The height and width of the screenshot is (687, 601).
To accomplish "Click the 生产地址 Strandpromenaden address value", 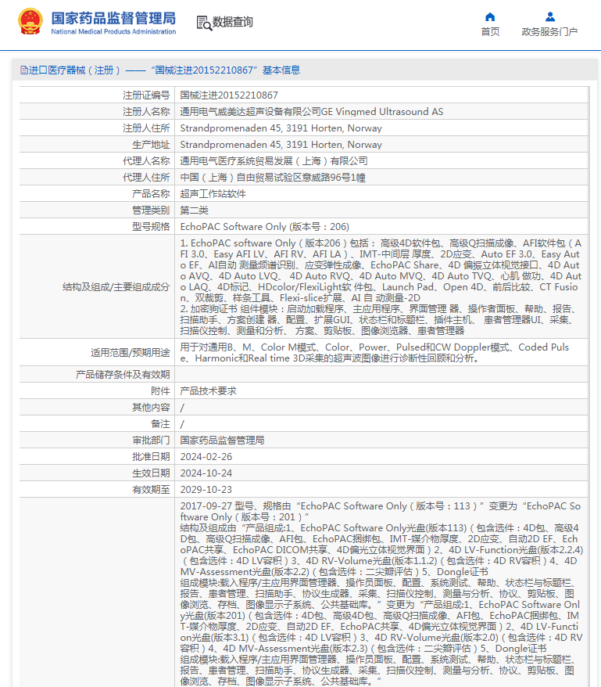I will (x=281, y=145).
